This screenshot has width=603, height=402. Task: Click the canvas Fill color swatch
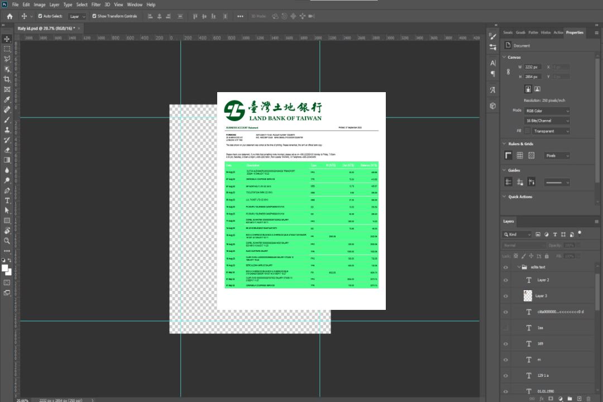pyautogui.click(x=527, y=131)
